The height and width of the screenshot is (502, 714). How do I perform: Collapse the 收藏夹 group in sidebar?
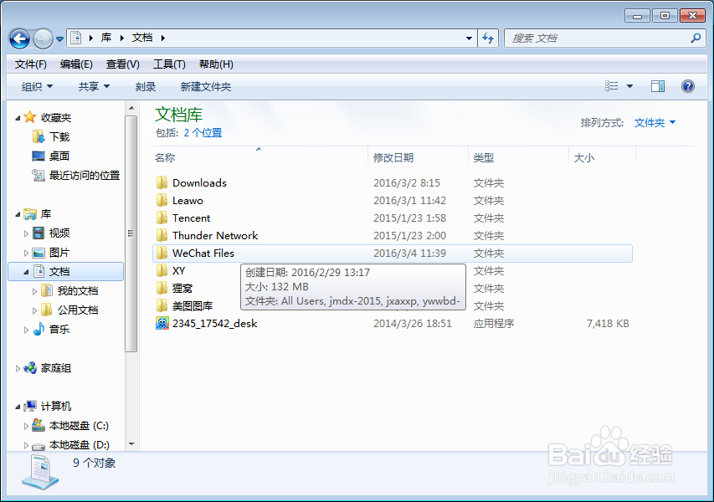(x=18, y=118)
